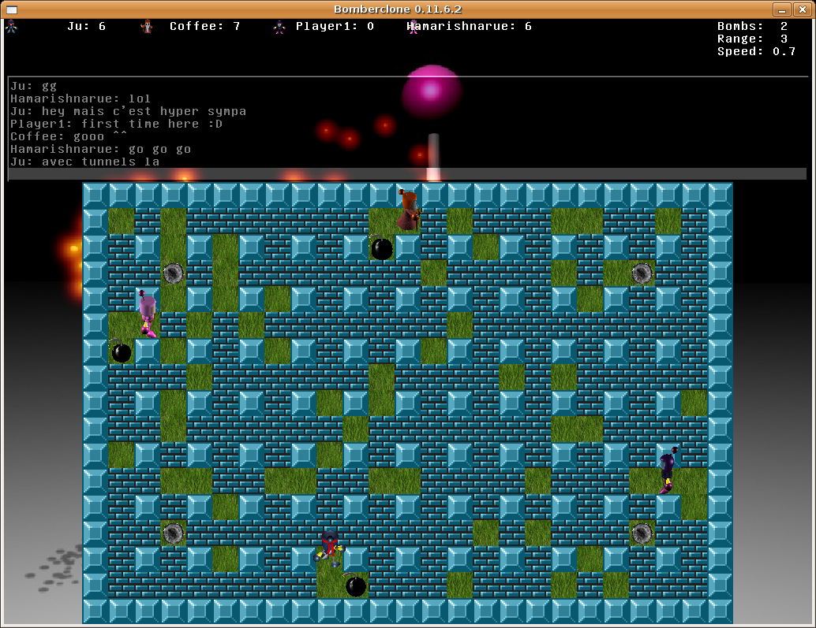The image size is (816, 628).
Task: Click the bottom-right tunnel hole
Action: click(642, 533)
